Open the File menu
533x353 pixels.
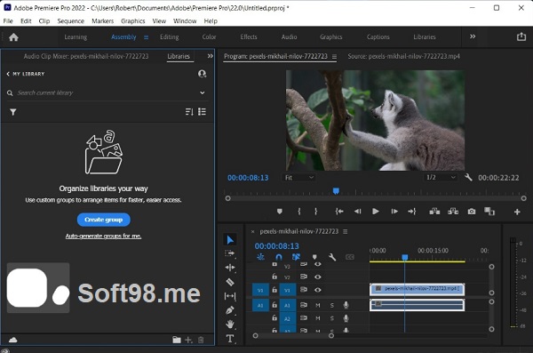coord(8,21)
